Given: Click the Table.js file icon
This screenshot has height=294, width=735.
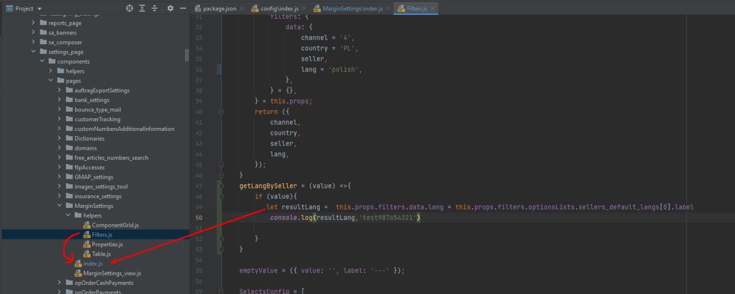Looking at the screenshot, I should pos(87,254).
